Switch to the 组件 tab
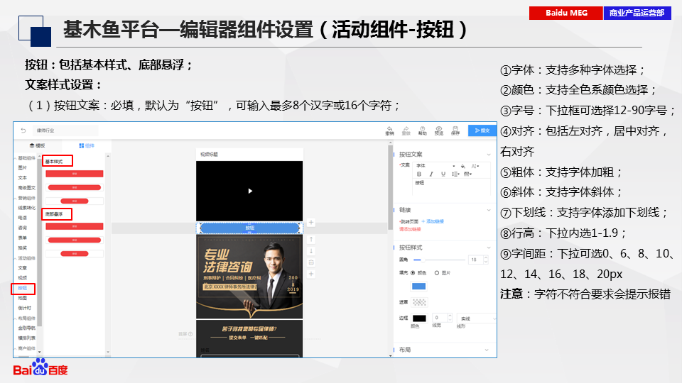The width and height of the screenshot is (682, 383). tap(87, 145)
